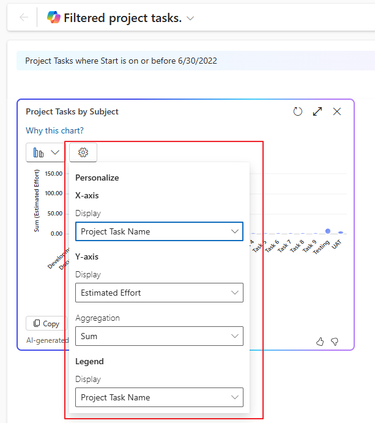Open the 'Why this chart?' link
Viewport: 375px width, 423px height.
point(54,130)
